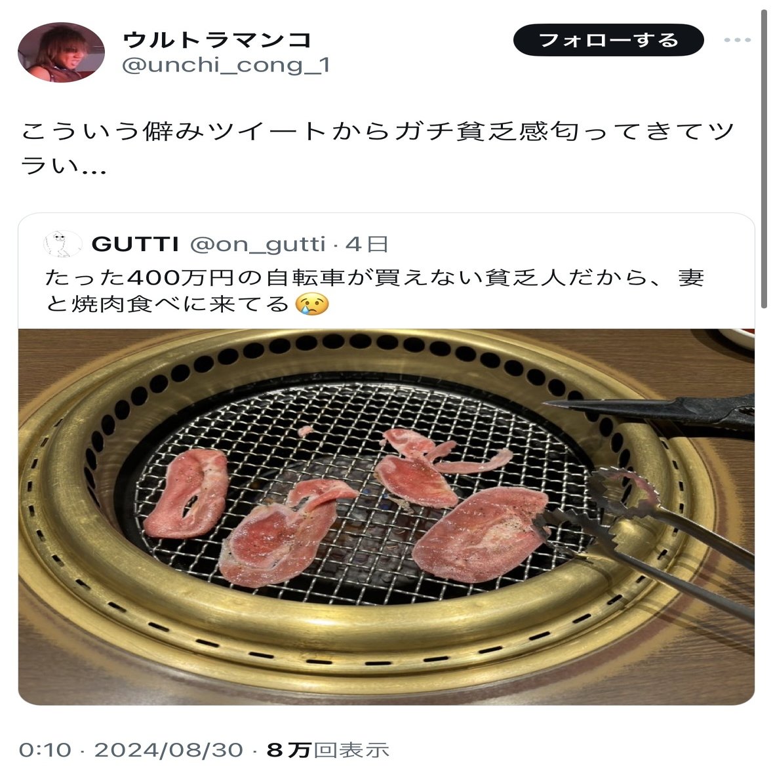Open the quoted tweet's 4日 timestamp
The height and width of the screenshot is (773, 773).
tap(367, 244)
